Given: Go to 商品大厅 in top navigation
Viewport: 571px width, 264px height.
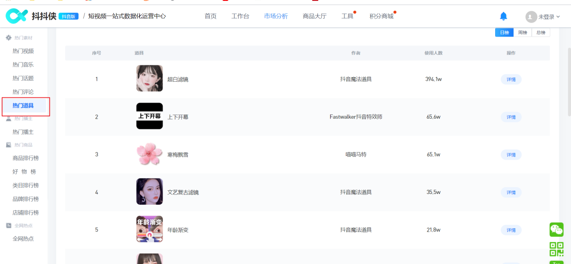Looking at the screenshot, I should tap(314, 16).
